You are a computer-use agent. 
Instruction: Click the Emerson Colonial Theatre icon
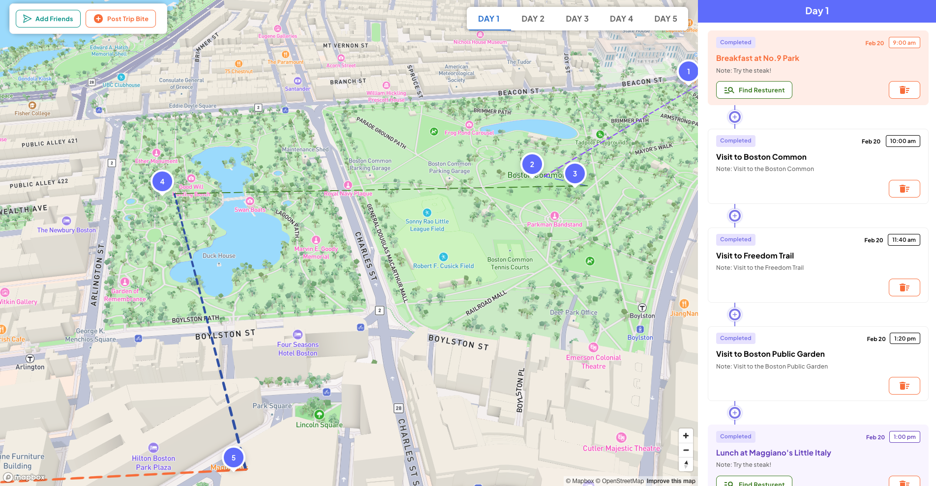pyautogui.click(x=593, y=347)
